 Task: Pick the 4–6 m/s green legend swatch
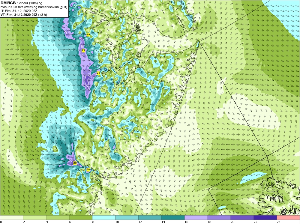click(58, 217)
